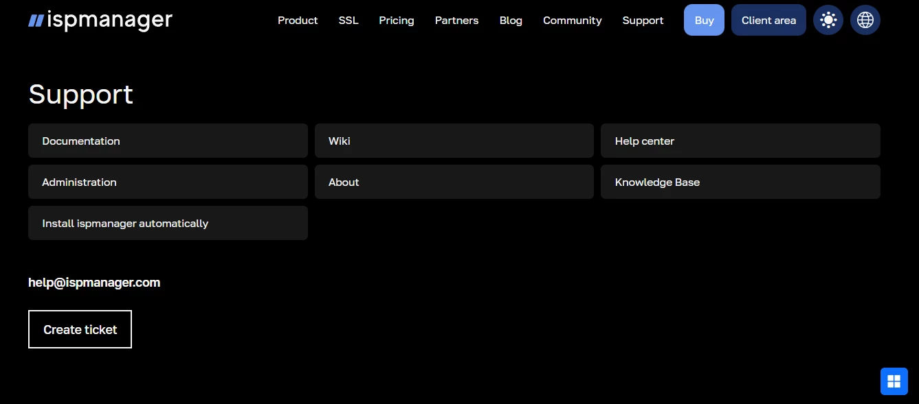The width and height of the screenshot is (919, 404).
Task: Open the Partners menu item
Action: pos(456,21)
